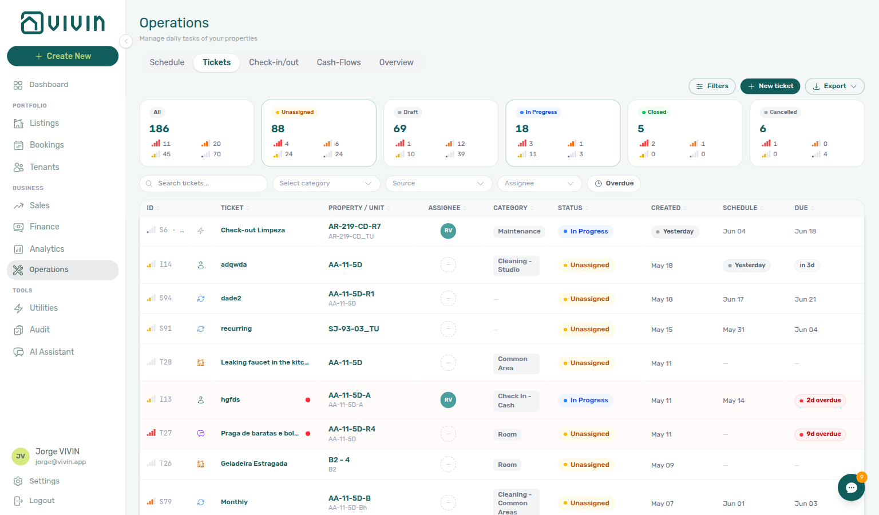The image size is (879, 515).
Task: Click the Operations tools icon
Action: click(18, 270)
